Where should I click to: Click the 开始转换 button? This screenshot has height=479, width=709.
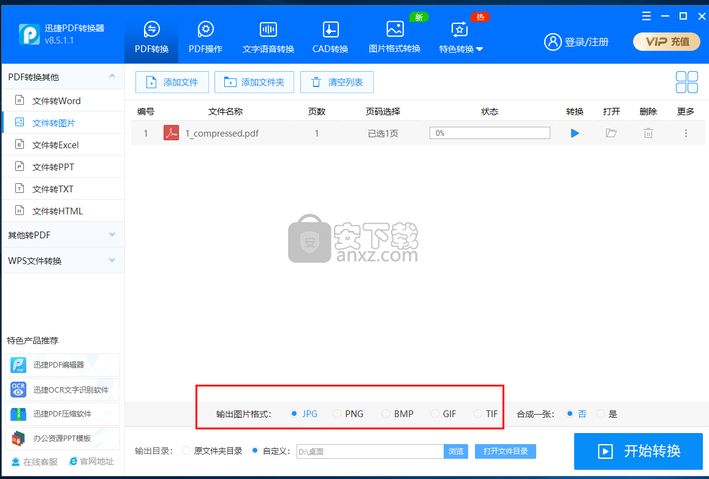point(638,451)
